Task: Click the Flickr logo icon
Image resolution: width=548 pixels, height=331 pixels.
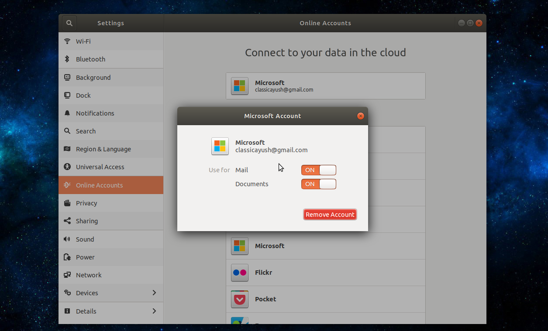Action: pyautogui.click(x=240, y=273)
